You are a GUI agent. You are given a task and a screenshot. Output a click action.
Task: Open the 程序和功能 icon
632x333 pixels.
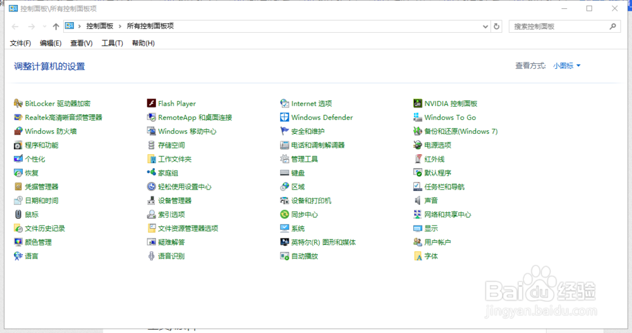point(18,145)
